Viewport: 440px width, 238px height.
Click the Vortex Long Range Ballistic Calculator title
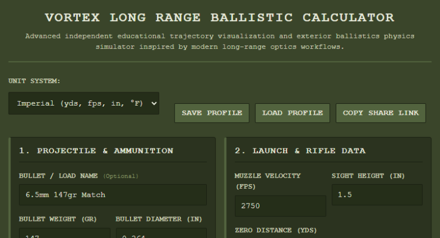220,18
